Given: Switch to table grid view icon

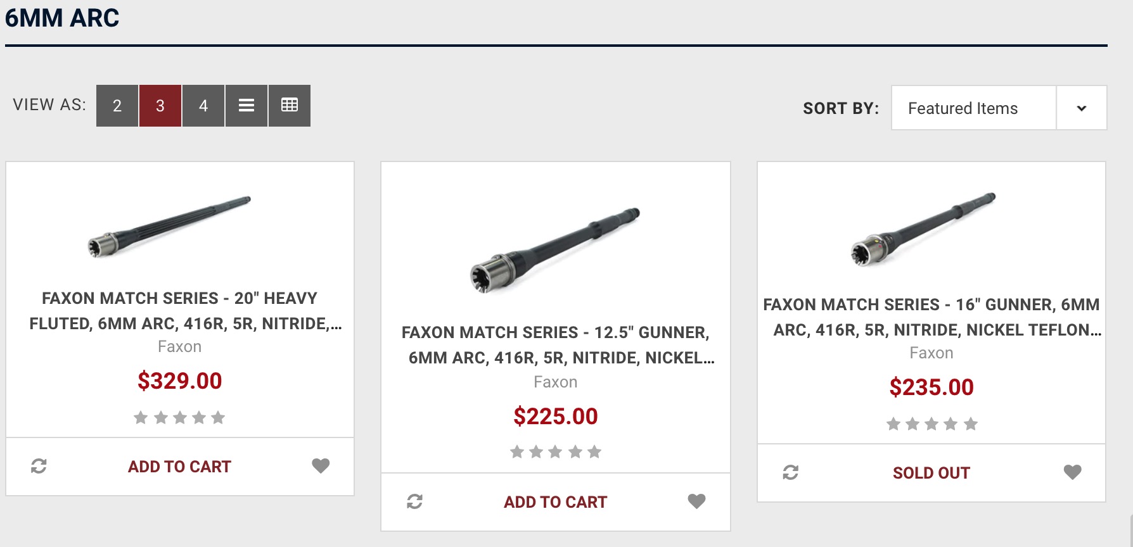Looking at the screenshot, I should (x=290, y=106).
